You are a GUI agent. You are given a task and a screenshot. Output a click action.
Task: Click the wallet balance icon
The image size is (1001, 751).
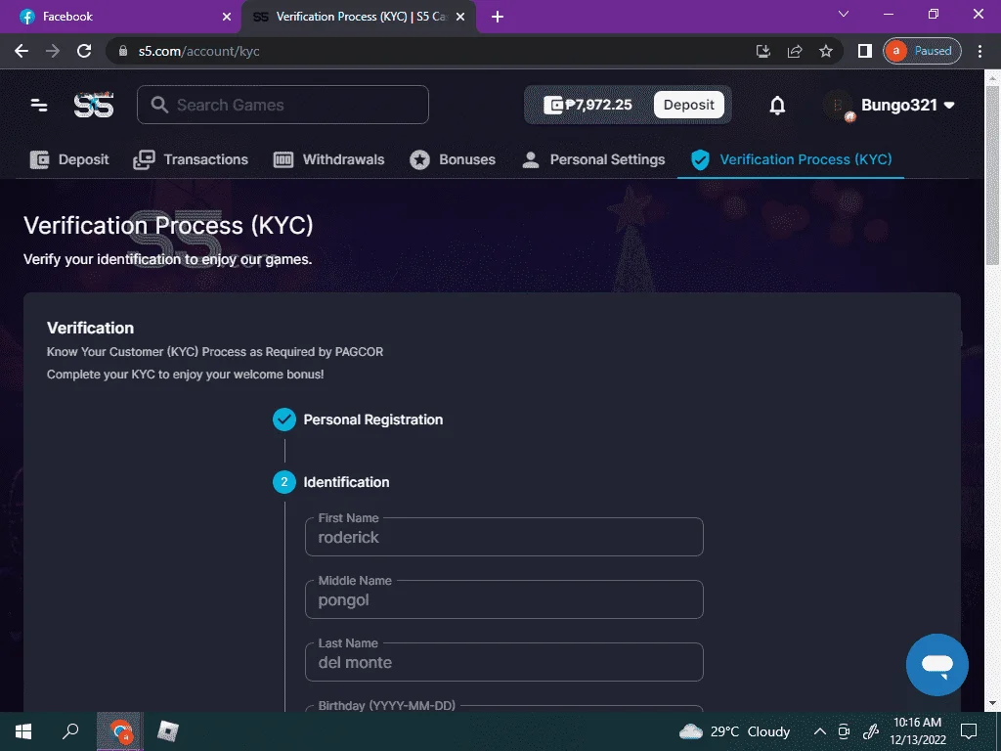pyautogui.click(x=553, y=105)
